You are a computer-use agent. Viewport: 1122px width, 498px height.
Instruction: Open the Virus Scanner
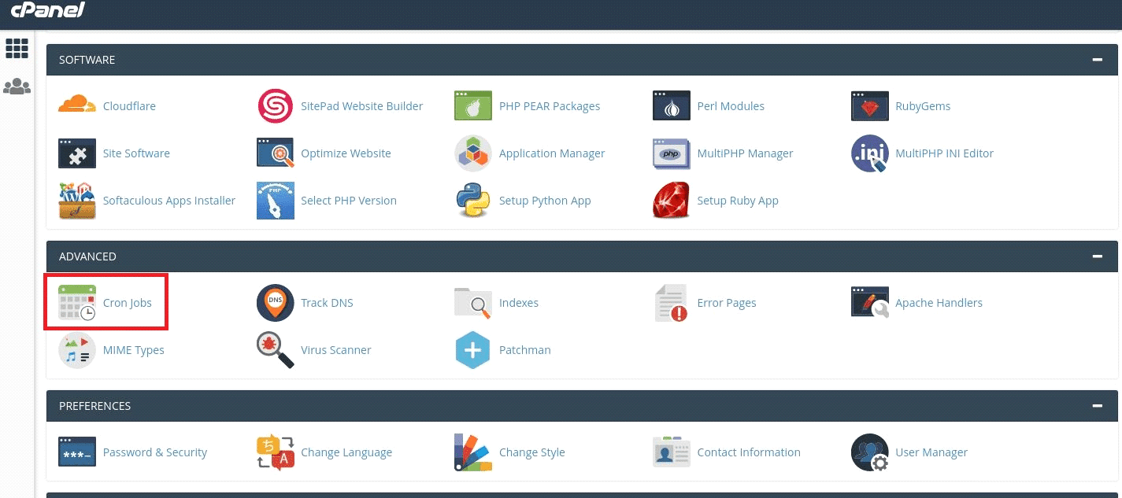(x=336, y=350)
